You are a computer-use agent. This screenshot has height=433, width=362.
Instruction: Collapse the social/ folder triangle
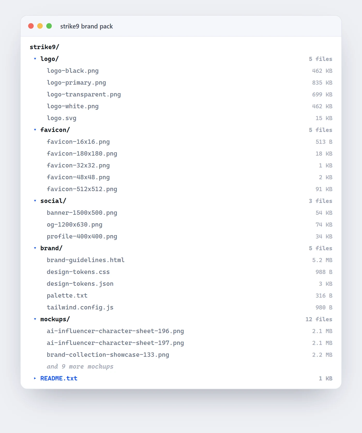(x=35, y=201)
